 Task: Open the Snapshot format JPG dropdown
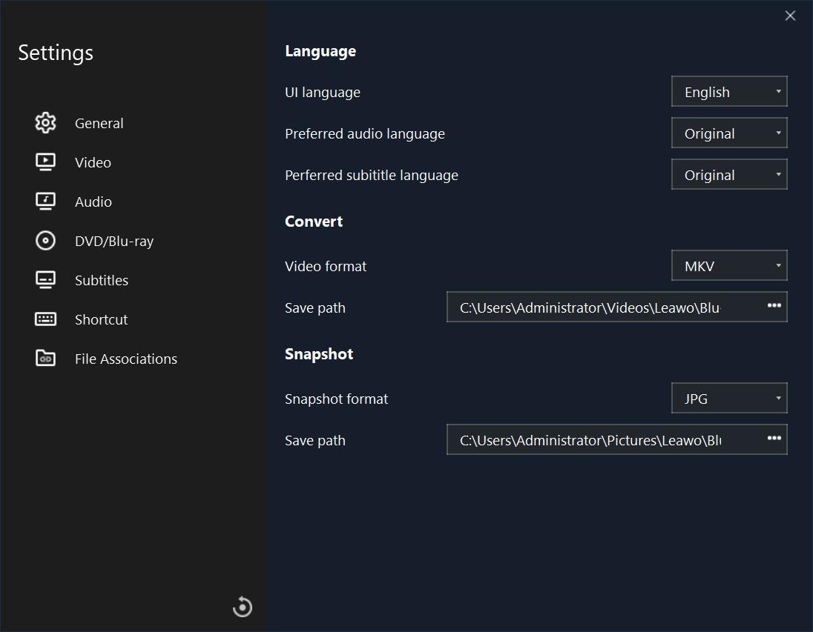coord(728,399)
